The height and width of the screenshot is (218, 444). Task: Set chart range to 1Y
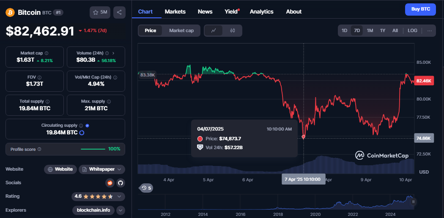point(383,30)
